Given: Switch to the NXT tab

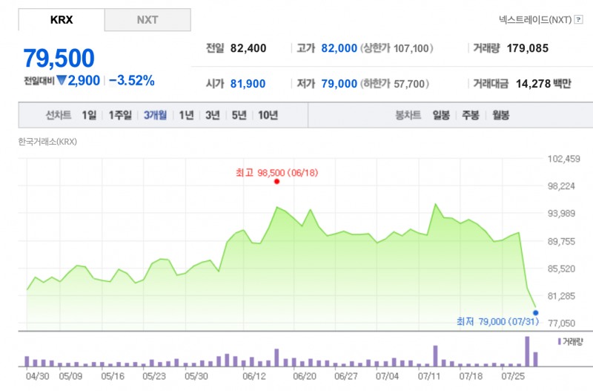Looking at the screenshot, I should point(148,20).
